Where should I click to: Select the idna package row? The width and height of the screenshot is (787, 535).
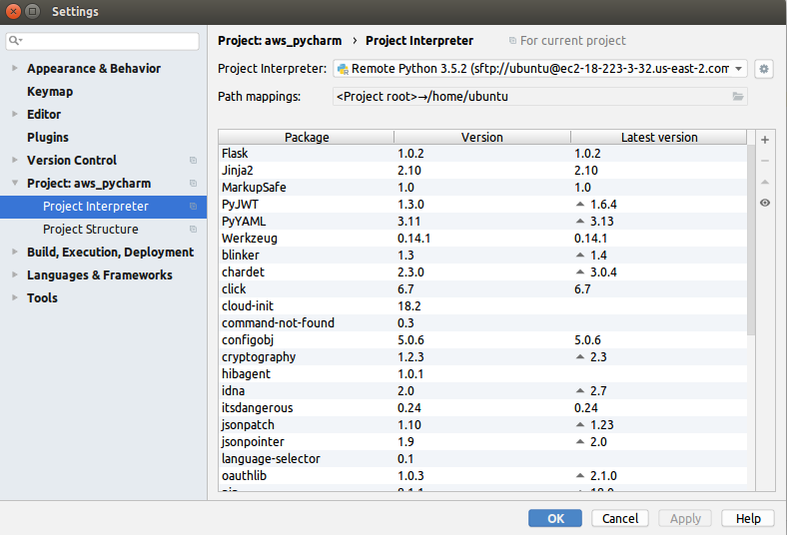point(482,390)
